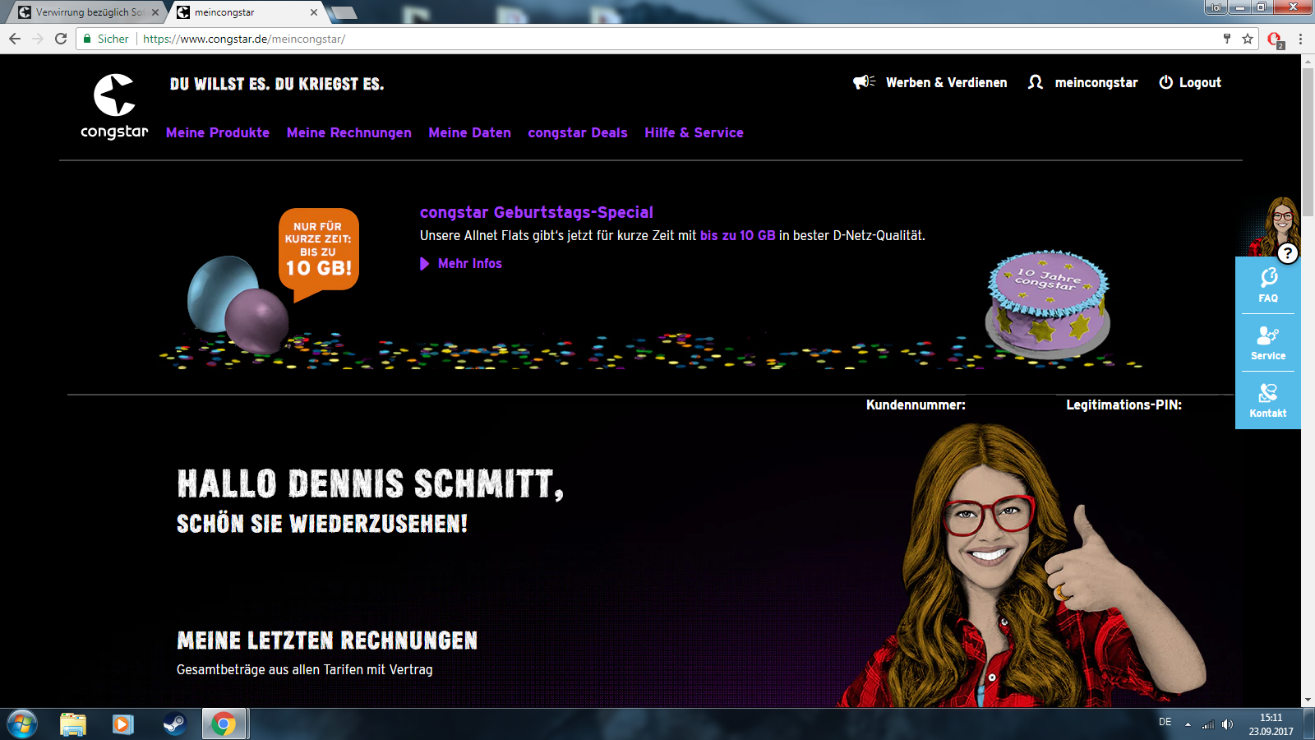1315x740 pixels.
Task: Click the help assistant question mark
Action: [1287, 254]
